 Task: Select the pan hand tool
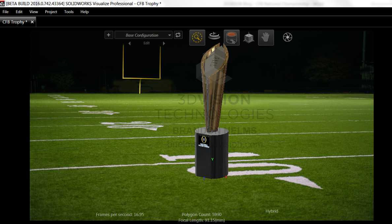coord(266,37)
